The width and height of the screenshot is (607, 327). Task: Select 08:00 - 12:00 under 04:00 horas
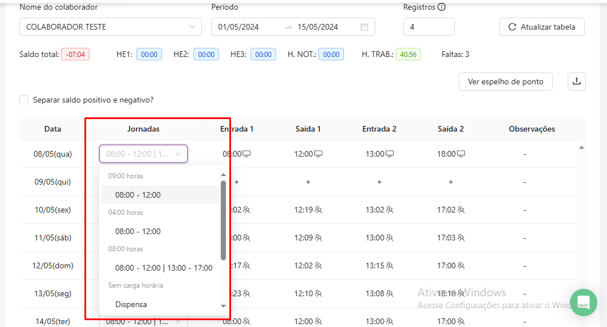(138, 231)
